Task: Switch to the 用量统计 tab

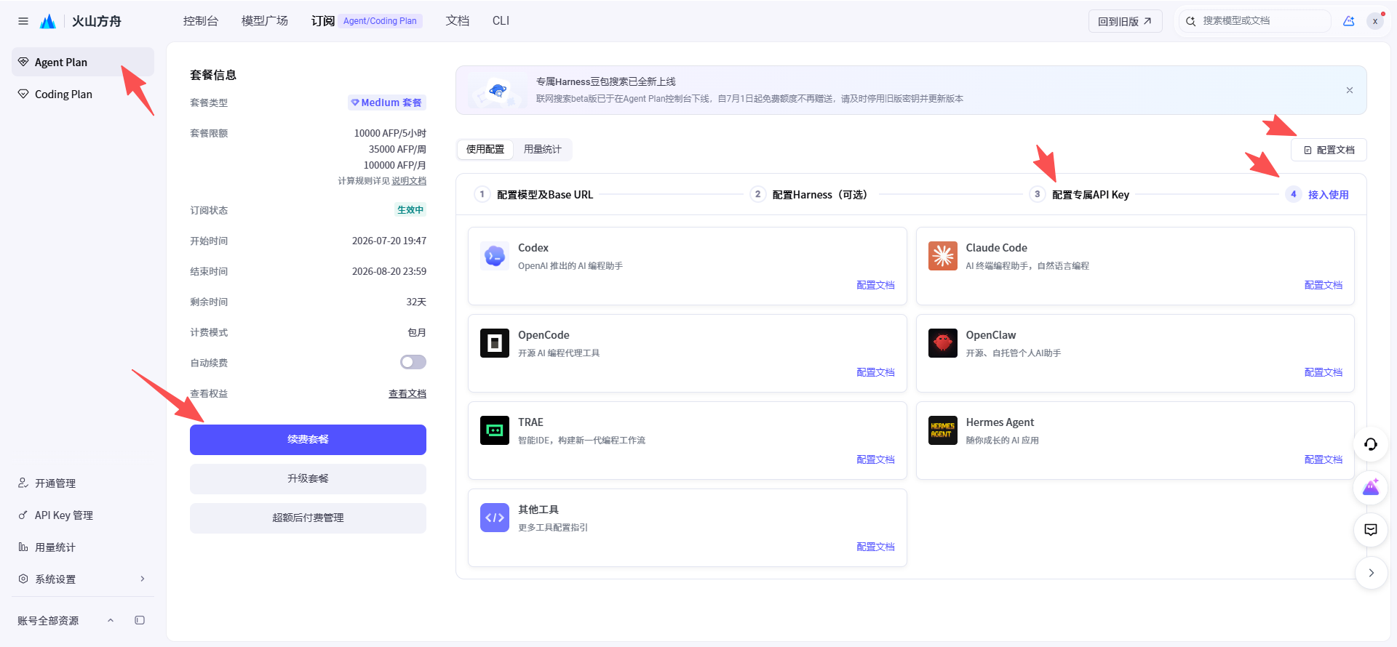Action: click(543, 149)
